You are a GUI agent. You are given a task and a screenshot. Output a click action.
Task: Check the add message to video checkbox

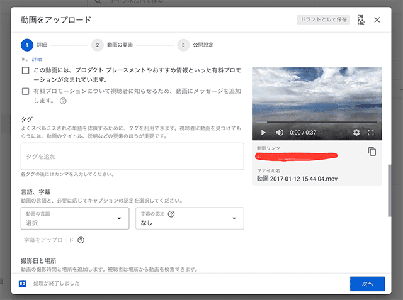(x=25, y=91)
